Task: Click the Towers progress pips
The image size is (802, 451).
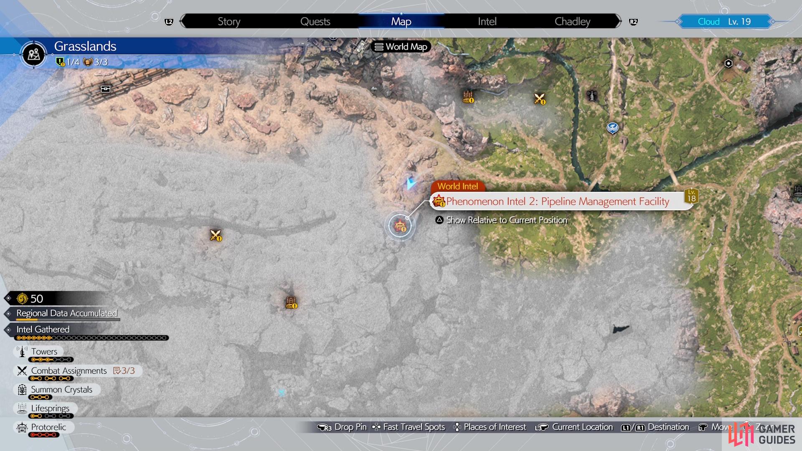Action: pos(51,360)
